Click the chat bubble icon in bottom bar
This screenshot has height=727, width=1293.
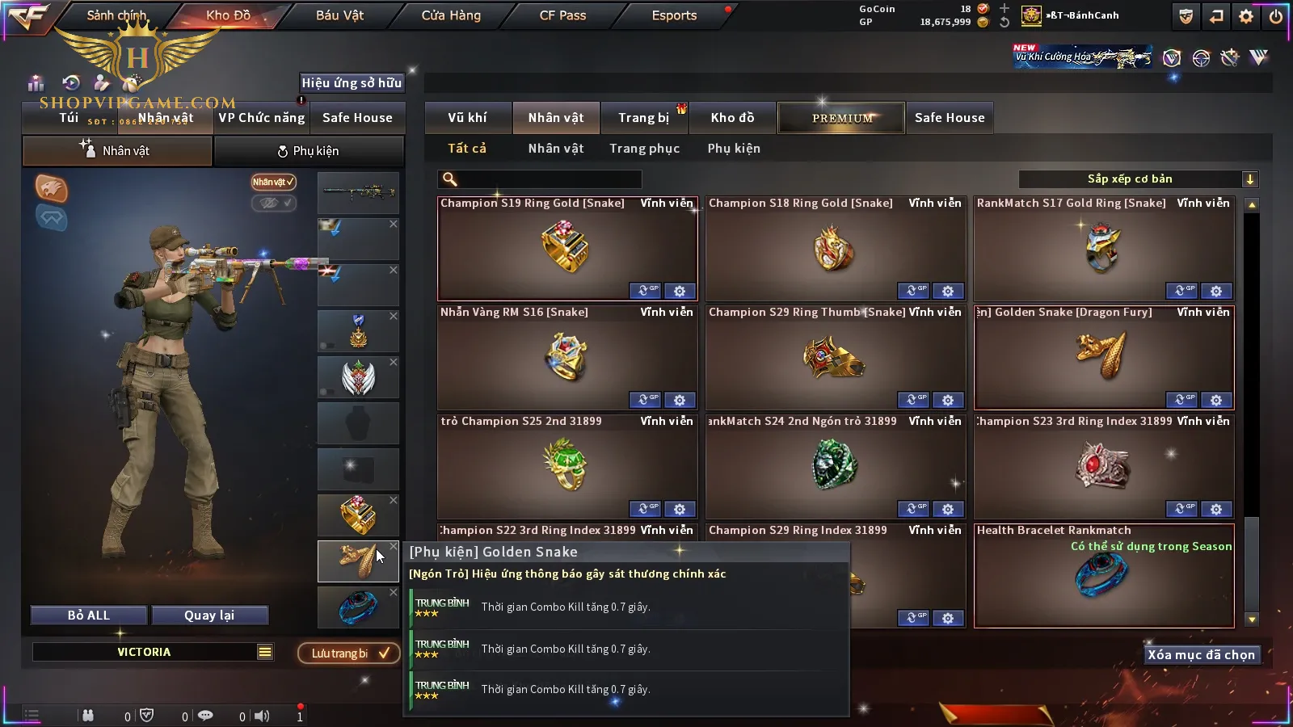[x=205, y=716]
